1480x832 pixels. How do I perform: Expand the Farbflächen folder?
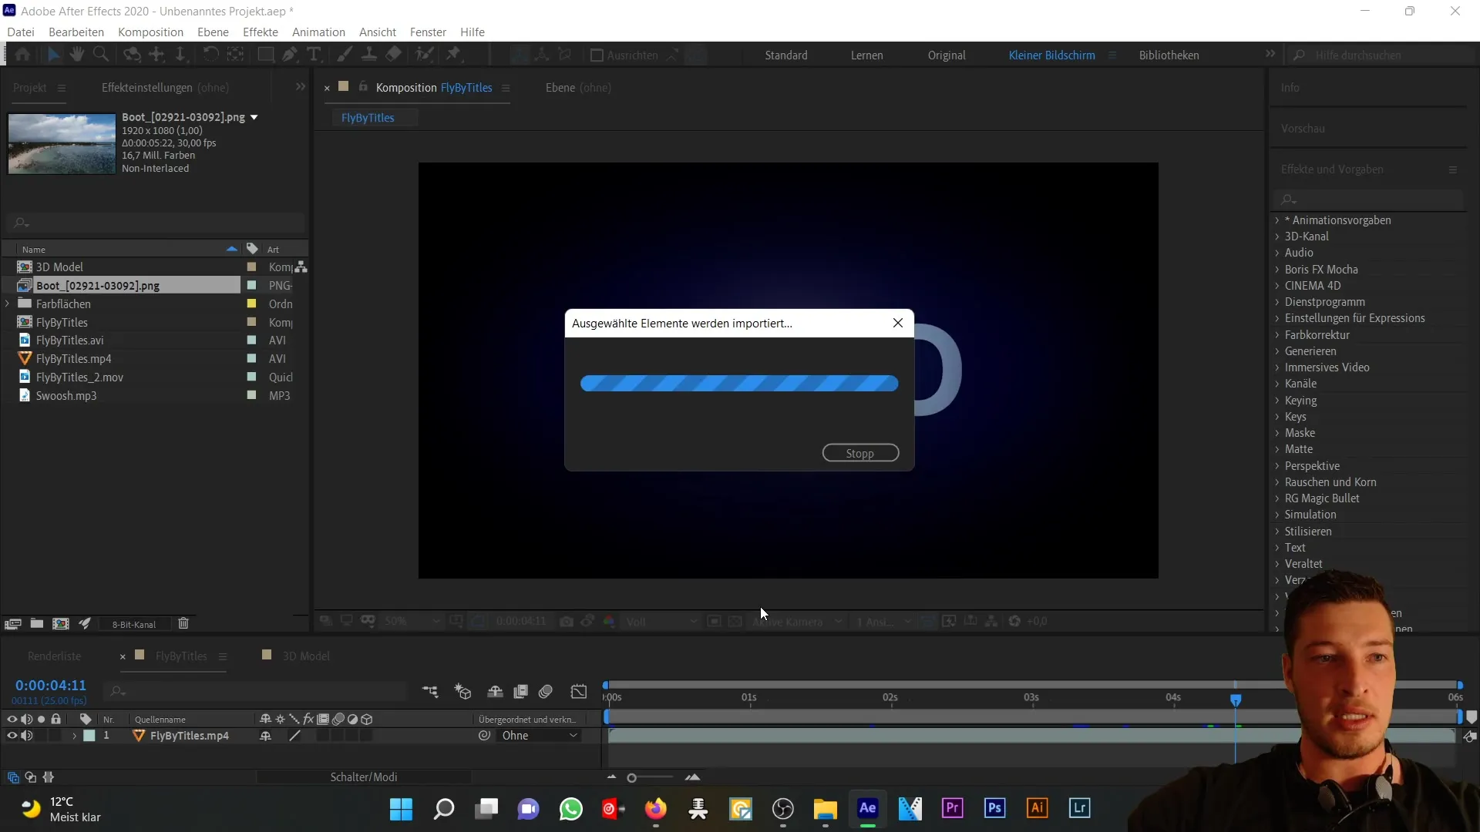pyautogui.click(x=8, y=304)
